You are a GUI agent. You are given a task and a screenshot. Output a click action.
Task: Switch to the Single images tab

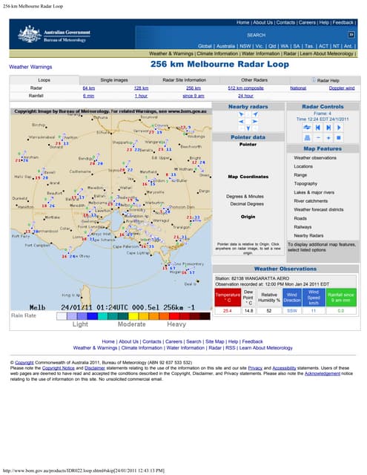pyautogui.click(x=114, y=80)
